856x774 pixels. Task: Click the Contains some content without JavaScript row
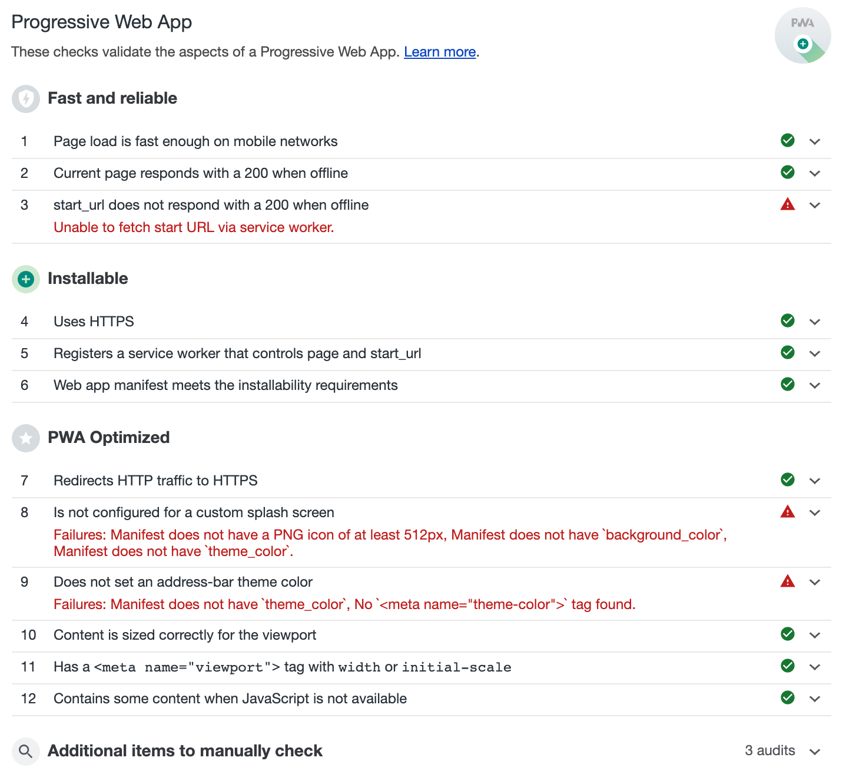(230, 699)
